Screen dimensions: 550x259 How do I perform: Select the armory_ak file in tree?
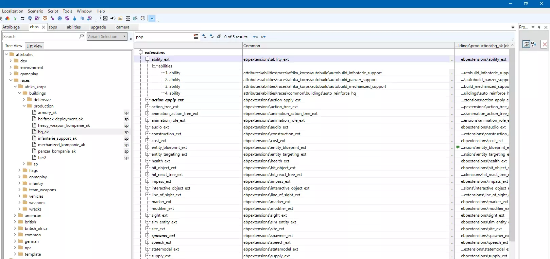pyautogui.click(x=47, y=113)
